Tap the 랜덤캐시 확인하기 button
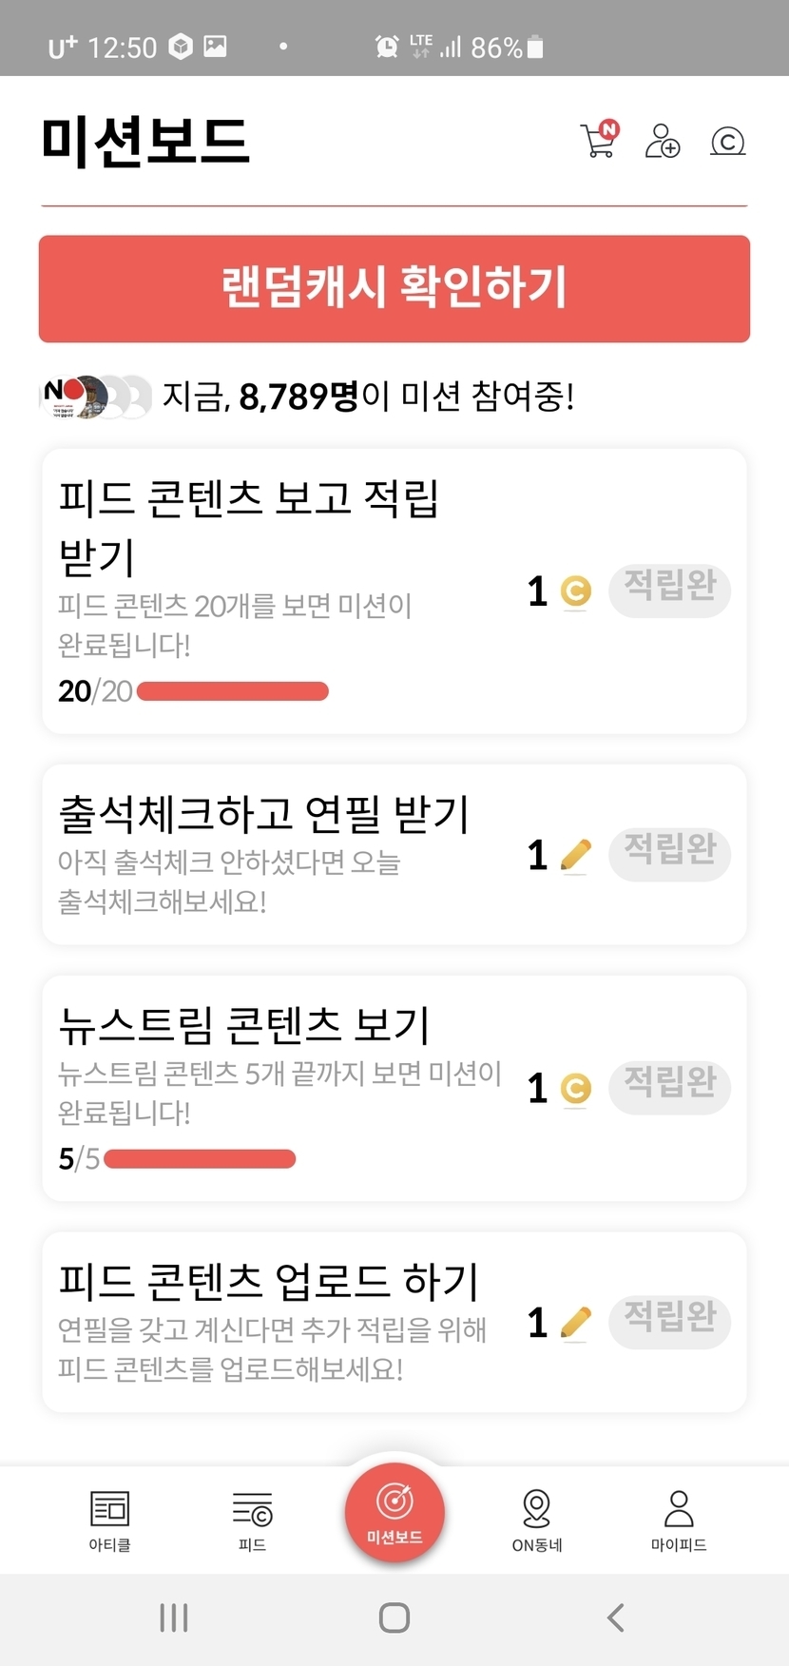The image size is (789, 1666). coord(394,288)
